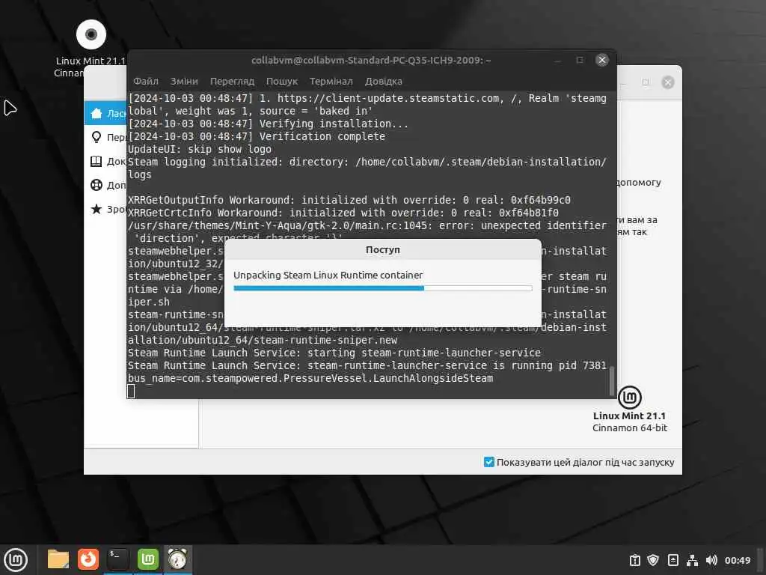Screen dimensions: 766x575
Task: Click the terminal window title text
Action: pyautogui.click(x=371, y=60)
